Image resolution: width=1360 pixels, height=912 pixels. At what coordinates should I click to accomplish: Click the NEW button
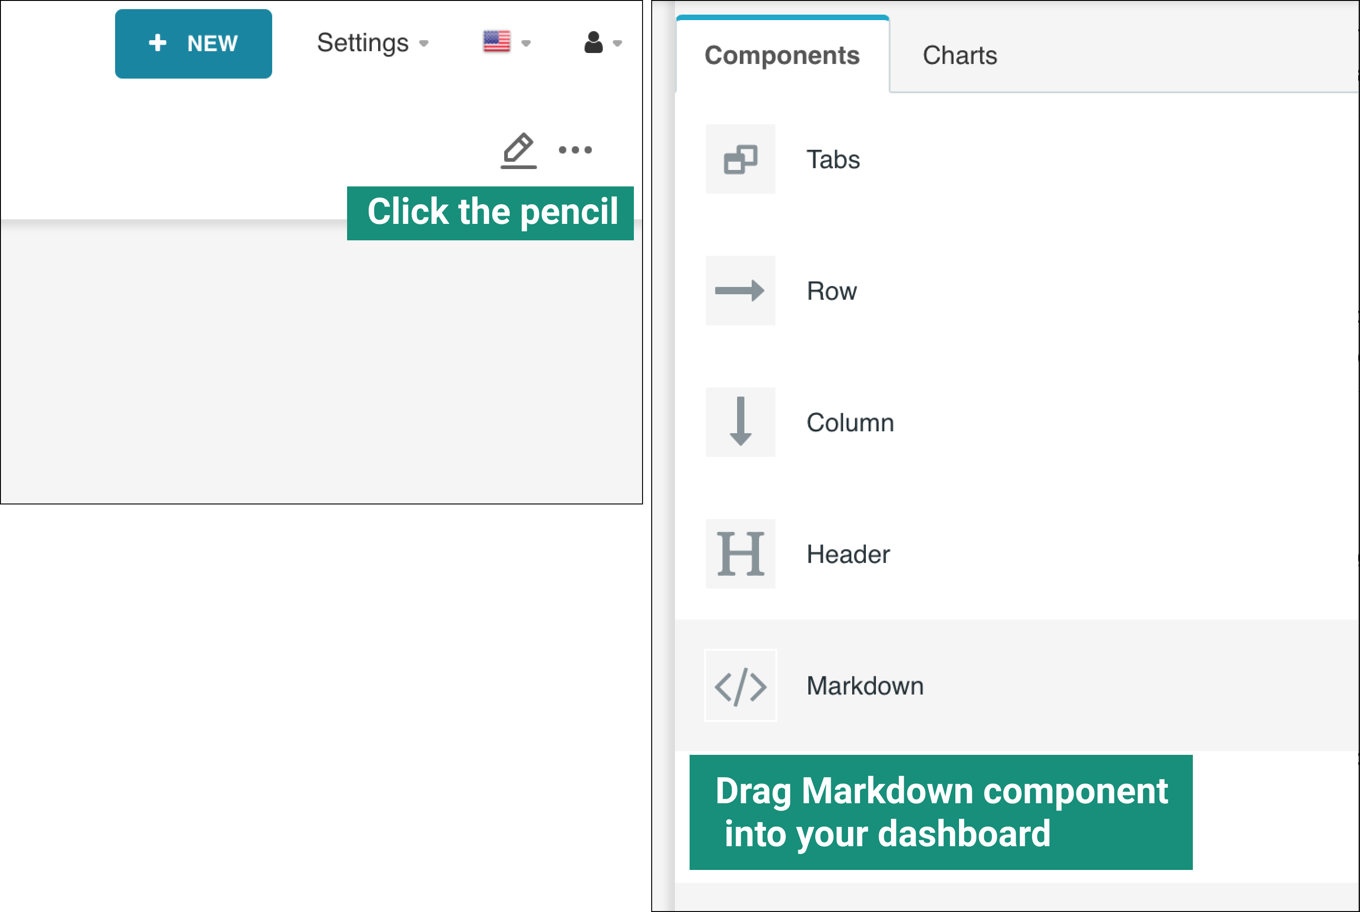tap(194, 43)
